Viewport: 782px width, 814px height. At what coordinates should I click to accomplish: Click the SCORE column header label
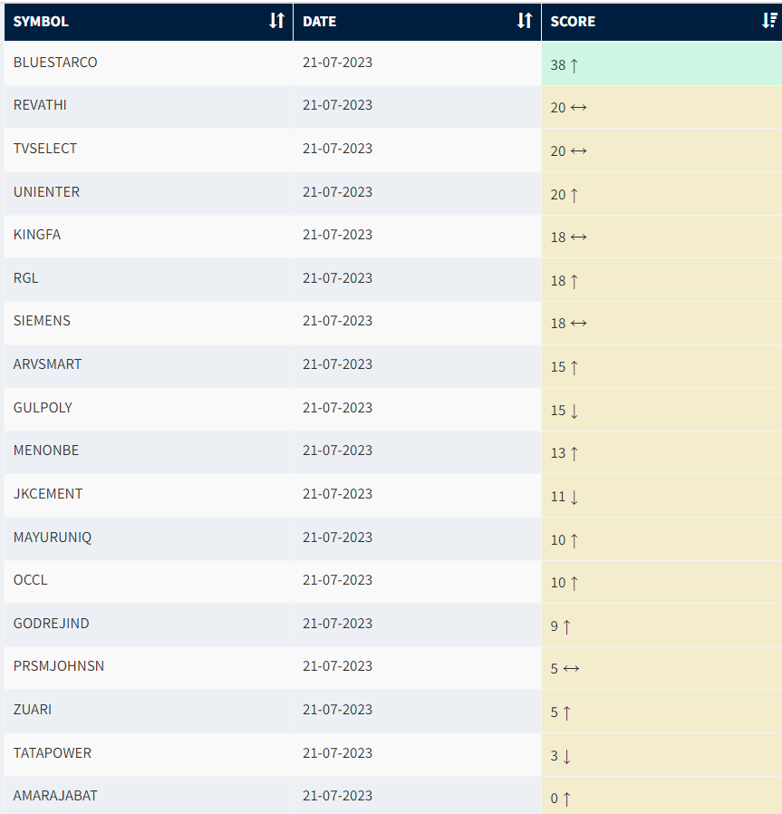[573, 21]
